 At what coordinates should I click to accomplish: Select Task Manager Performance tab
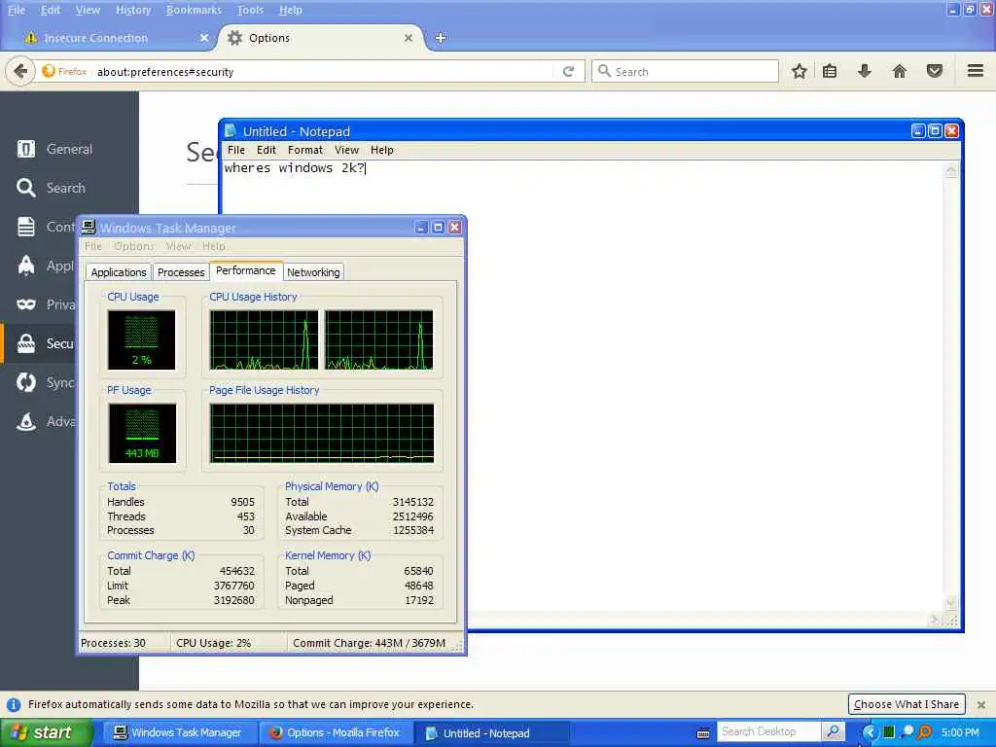point(246,270)
